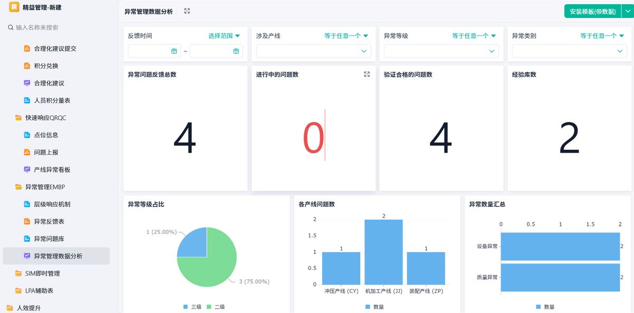This screenshot has height=313, width=634.
Task: Click the folder icon of SIM即时管理
Action: (18, 273)
